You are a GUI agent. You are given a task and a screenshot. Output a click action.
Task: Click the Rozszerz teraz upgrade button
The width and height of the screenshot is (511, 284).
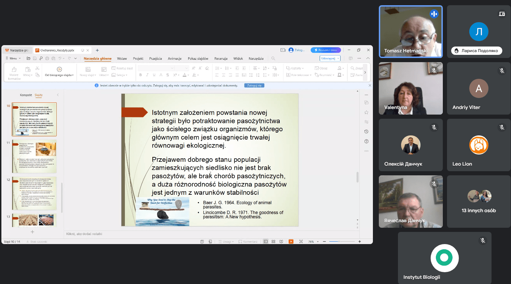(326, 50)
